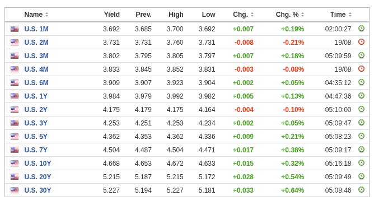Click the High column header
The height and width of the screenshot is (205, 374).
176,15
